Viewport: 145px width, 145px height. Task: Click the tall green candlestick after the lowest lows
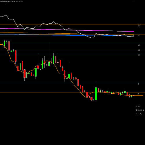pyautogui.click(x=96, y=94)
